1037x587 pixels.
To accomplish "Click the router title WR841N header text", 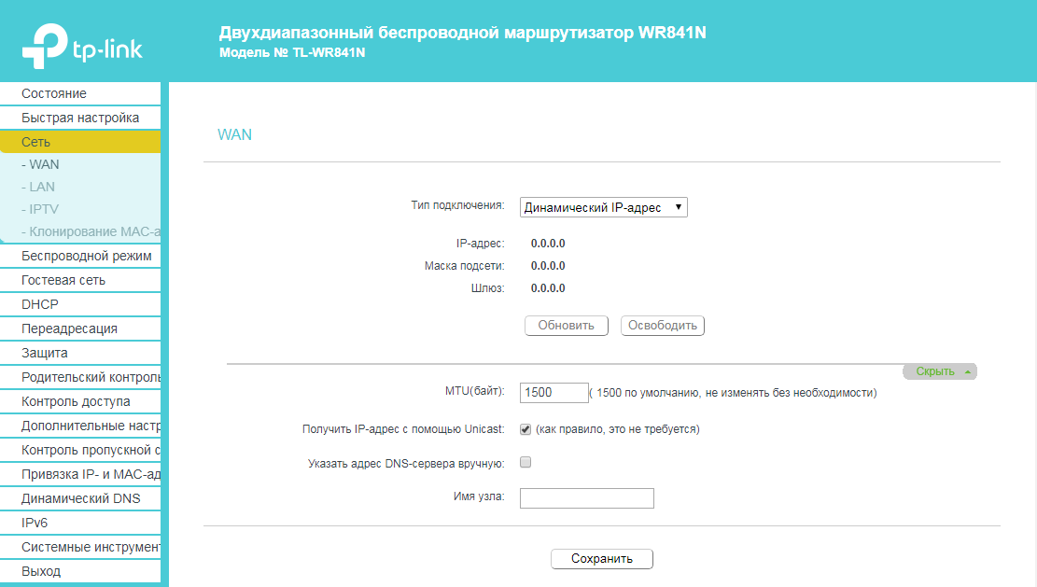I will 462,33.
